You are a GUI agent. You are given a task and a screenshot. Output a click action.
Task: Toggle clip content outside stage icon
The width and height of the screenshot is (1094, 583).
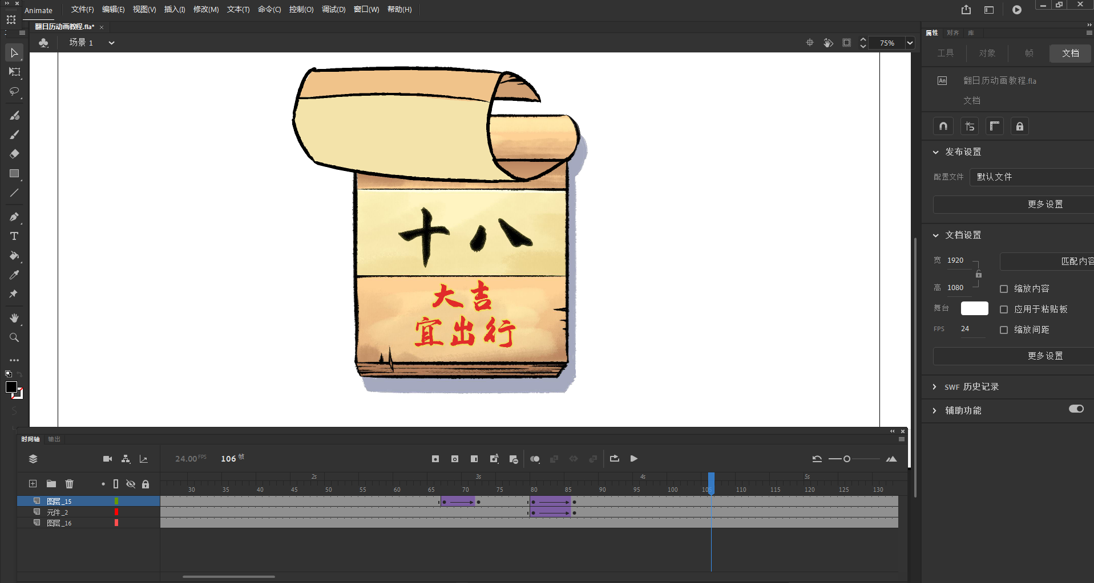click(847, 43)
